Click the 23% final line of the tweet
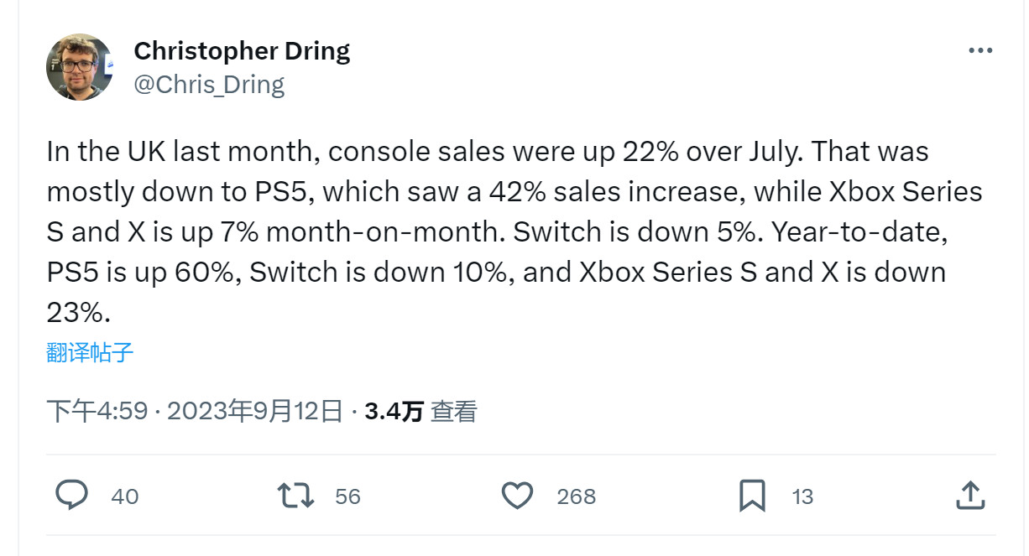This screenshot has width=1029, height=556. coord(79,313)
